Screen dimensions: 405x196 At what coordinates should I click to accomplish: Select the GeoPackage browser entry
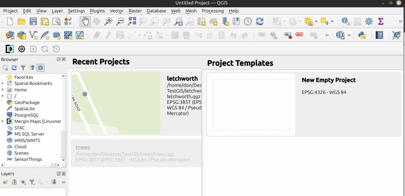[27, 102]
